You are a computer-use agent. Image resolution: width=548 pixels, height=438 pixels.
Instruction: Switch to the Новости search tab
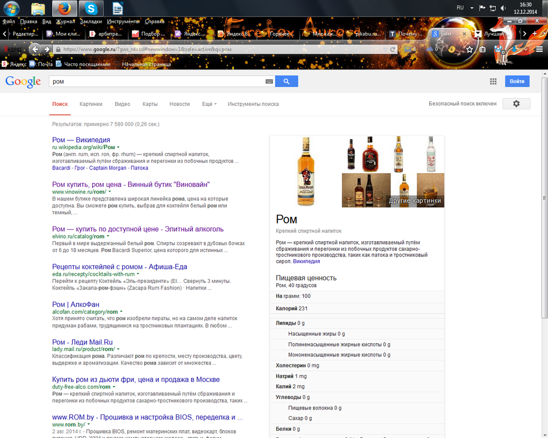180,104
